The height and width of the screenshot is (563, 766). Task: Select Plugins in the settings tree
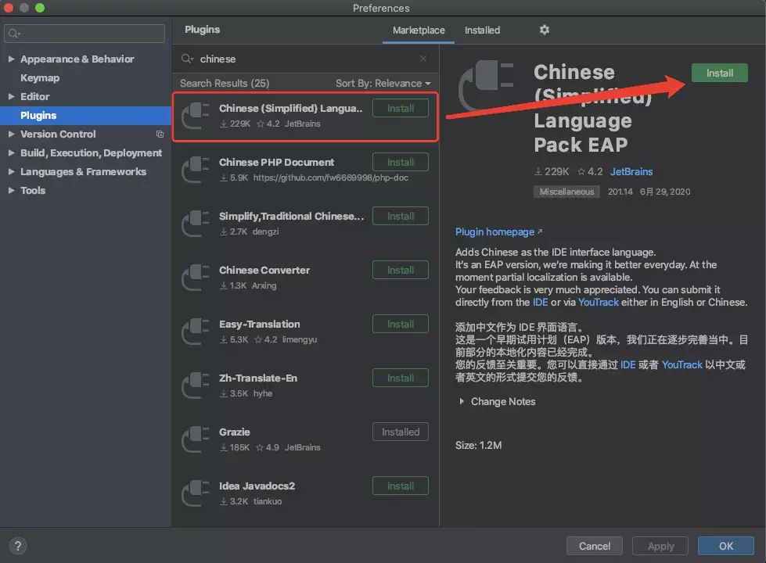click(x=85, y=115)
